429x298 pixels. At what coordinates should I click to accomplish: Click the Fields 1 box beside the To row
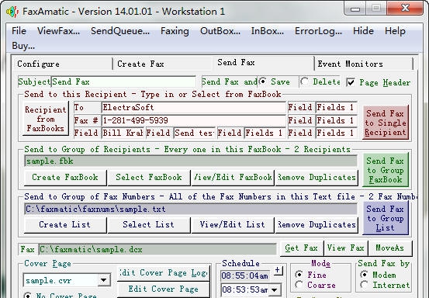click(336, 107)
